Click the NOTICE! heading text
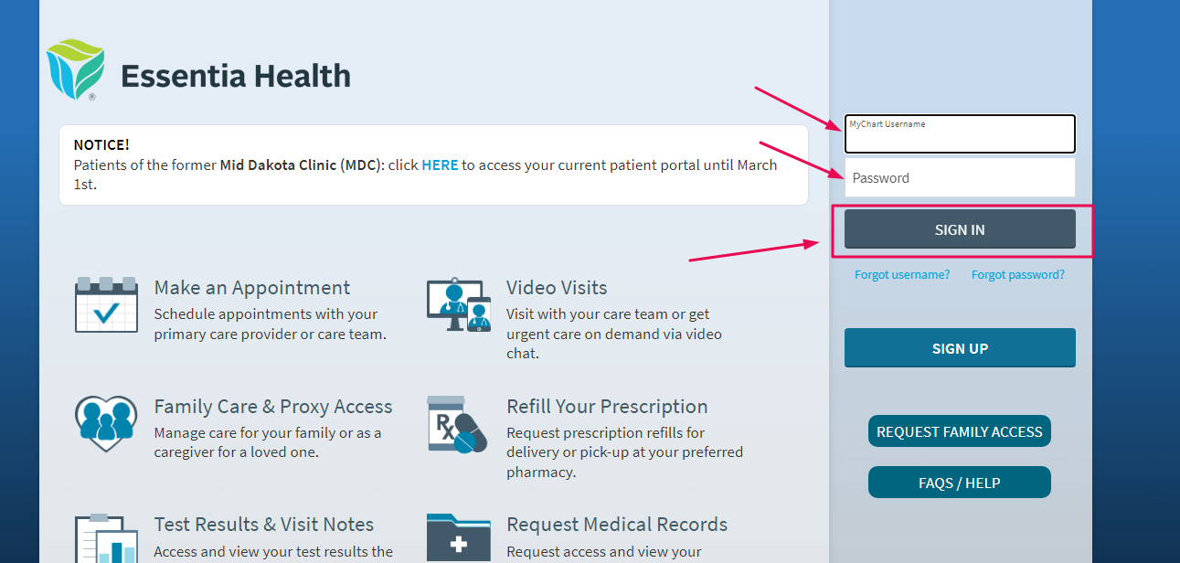The height and width of the screenshot is (563, 1180). pos(101,144)
